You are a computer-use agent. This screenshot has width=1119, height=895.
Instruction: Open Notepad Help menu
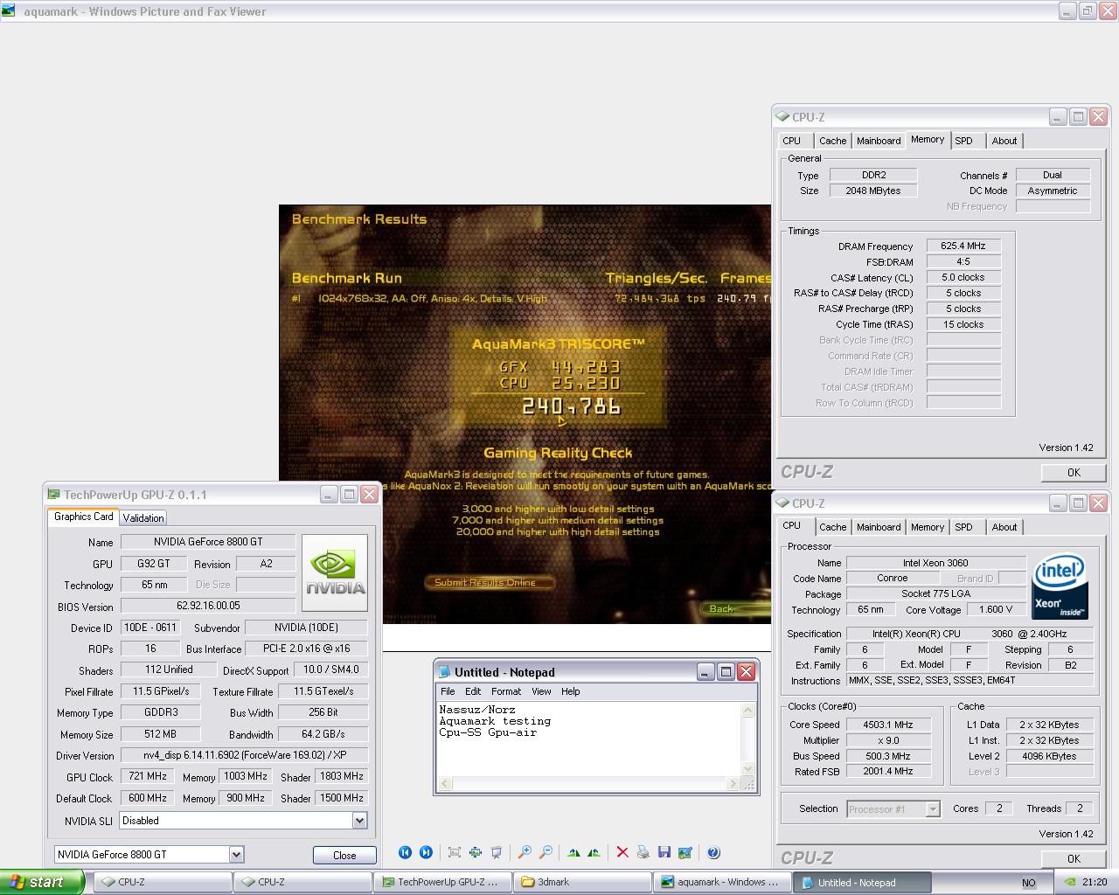[570, 691]
